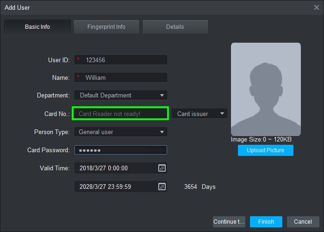Screen dimensions: 324x232
Task: Open the Card issuer dropdown
Action: click(x=222, y=114)
